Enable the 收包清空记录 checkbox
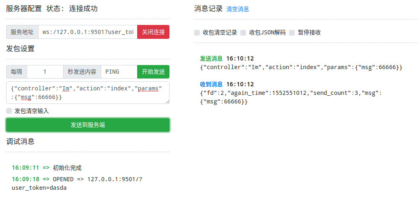Viewport: 418px width, 200px height. point(197,33)
